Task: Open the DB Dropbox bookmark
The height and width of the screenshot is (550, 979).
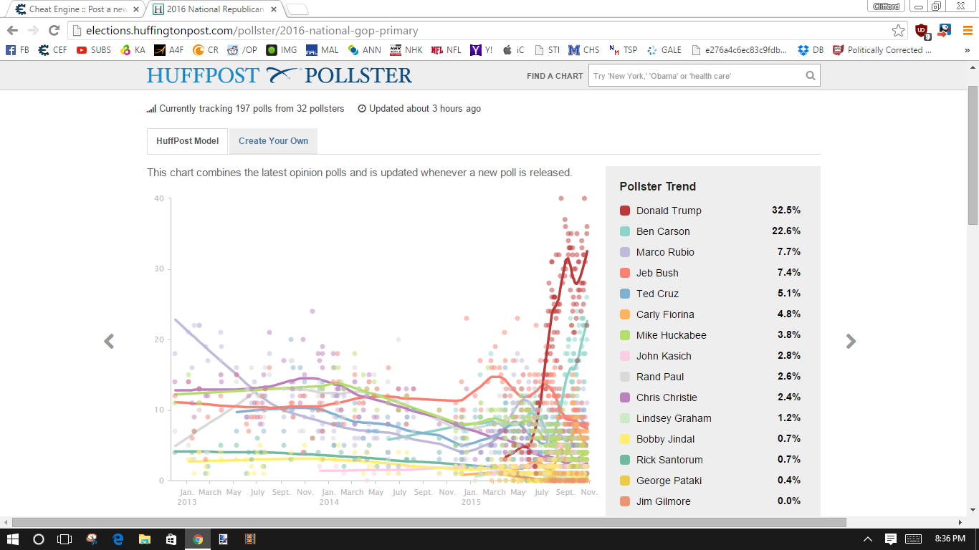Action: pyautogui.click(x=809, y=50)
